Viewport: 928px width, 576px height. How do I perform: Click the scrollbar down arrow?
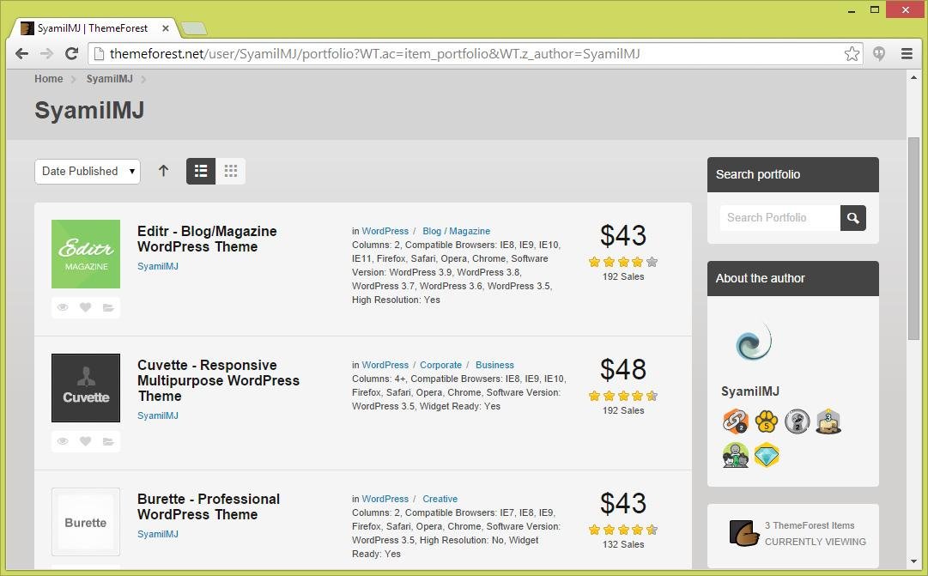coord(913,561)
